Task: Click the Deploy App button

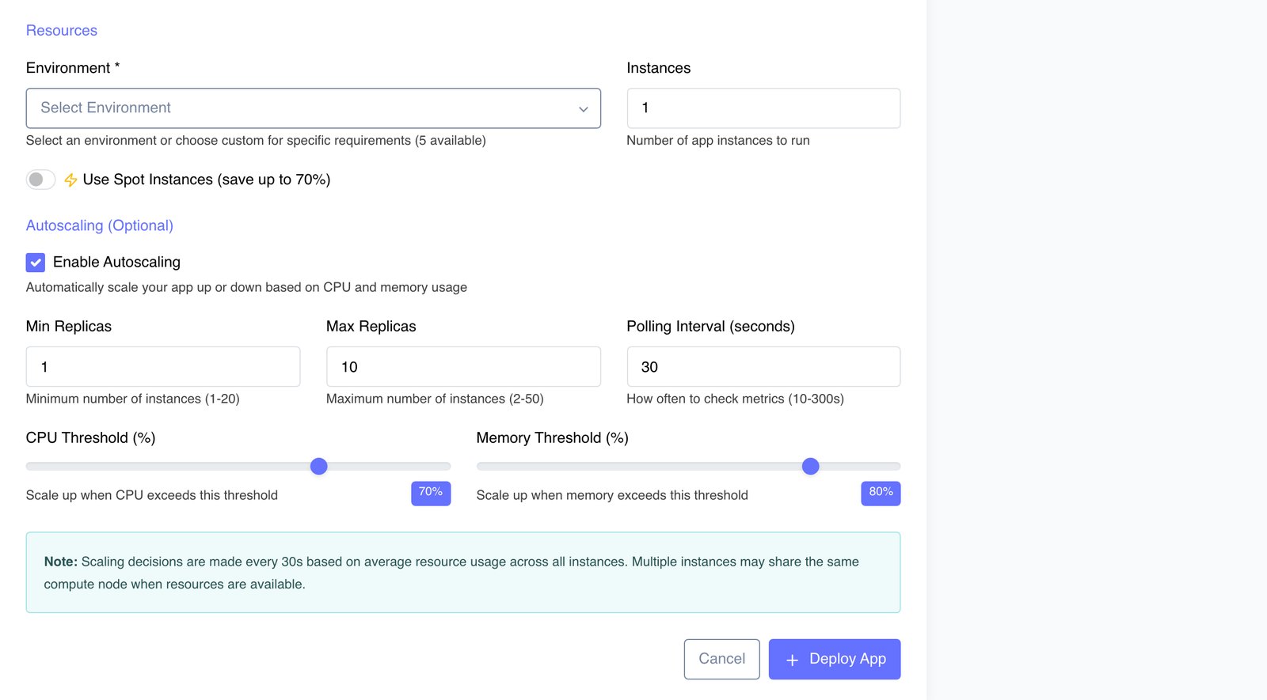Action: [835, 659]
